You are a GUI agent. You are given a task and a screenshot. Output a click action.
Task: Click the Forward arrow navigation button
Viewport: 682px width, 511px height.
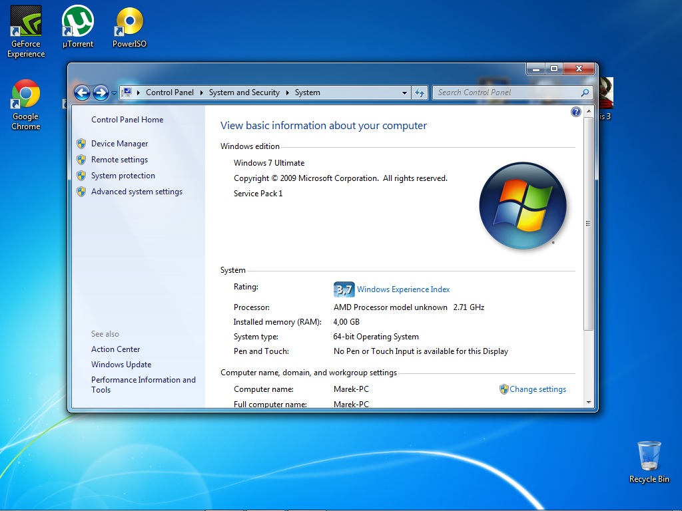click(x=101, y=92)
